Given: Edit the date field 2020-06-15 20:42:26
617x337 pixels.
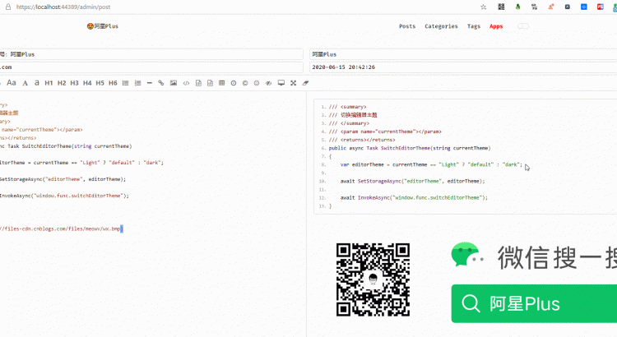Looking at the screenshot, I should point(461,67).
